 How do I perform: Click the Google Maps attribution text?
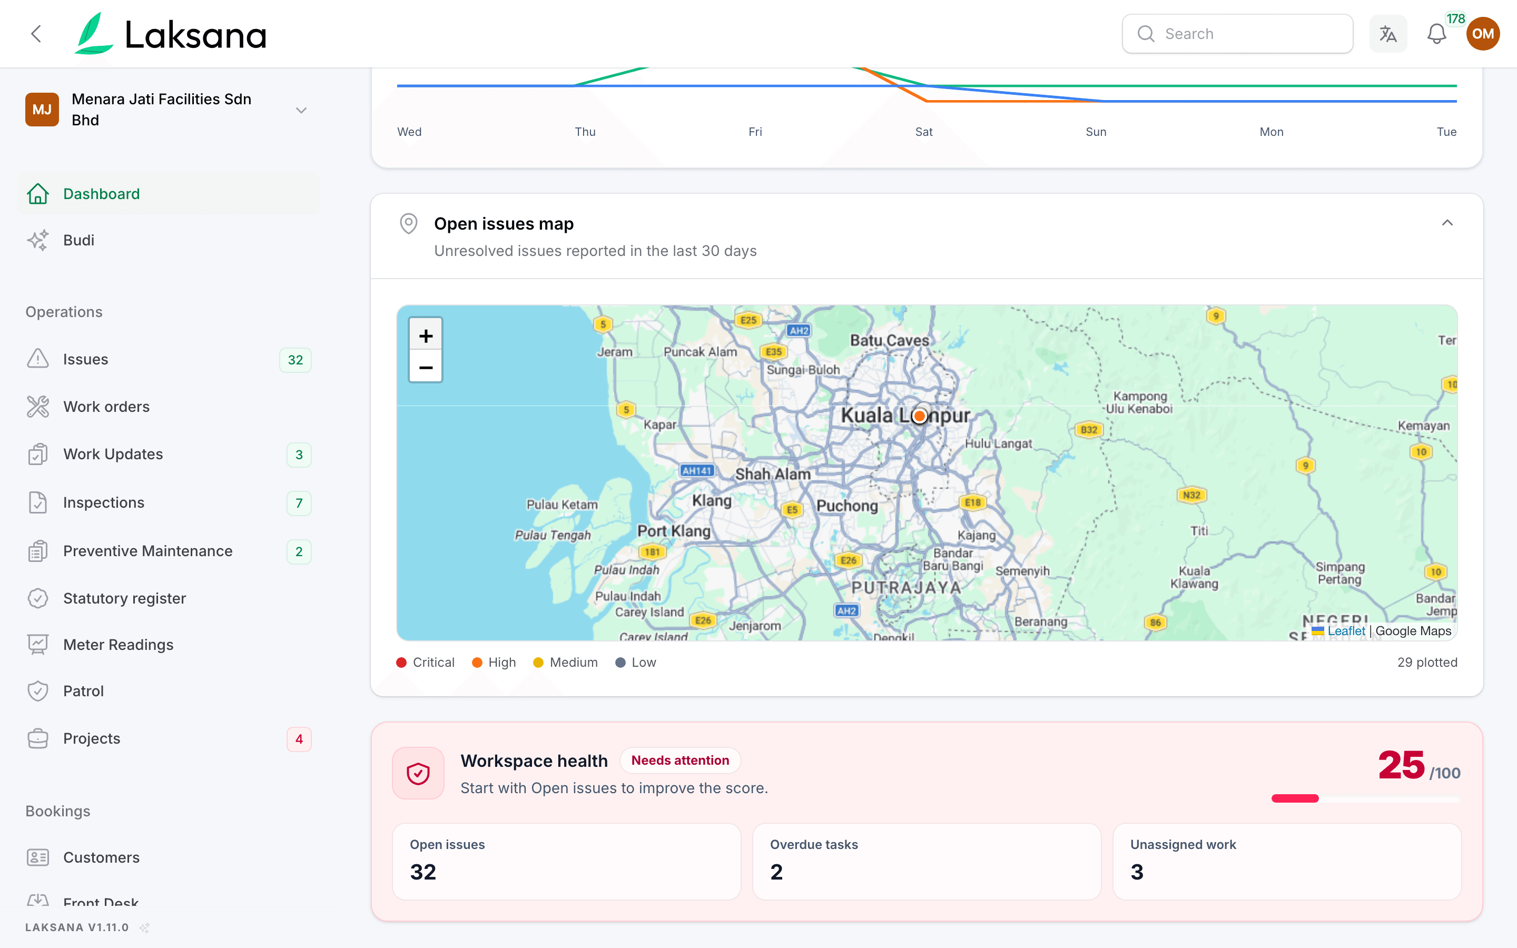pyautogui.click(x=1413, y=631)
